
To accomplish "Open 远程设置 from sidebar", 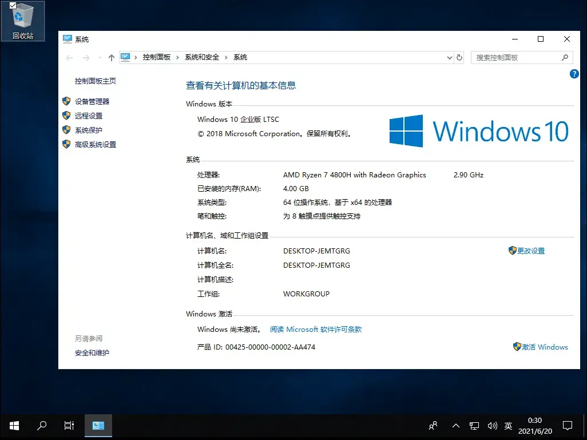I will click(x=88, y=116).
